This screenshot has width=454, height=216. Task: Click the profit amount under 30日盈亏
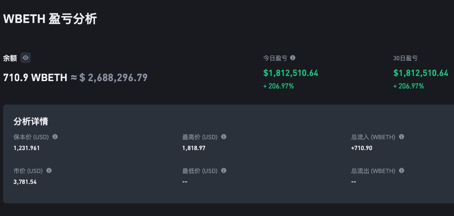coord(421,73)
